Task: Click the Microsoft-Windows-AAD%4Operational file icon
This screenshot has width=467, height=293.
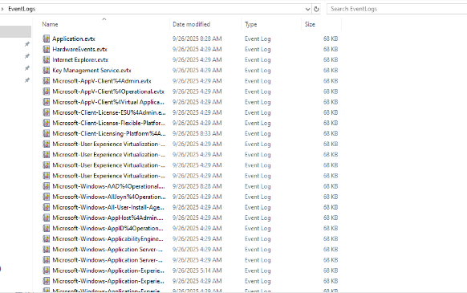Action: pos(47,186)
